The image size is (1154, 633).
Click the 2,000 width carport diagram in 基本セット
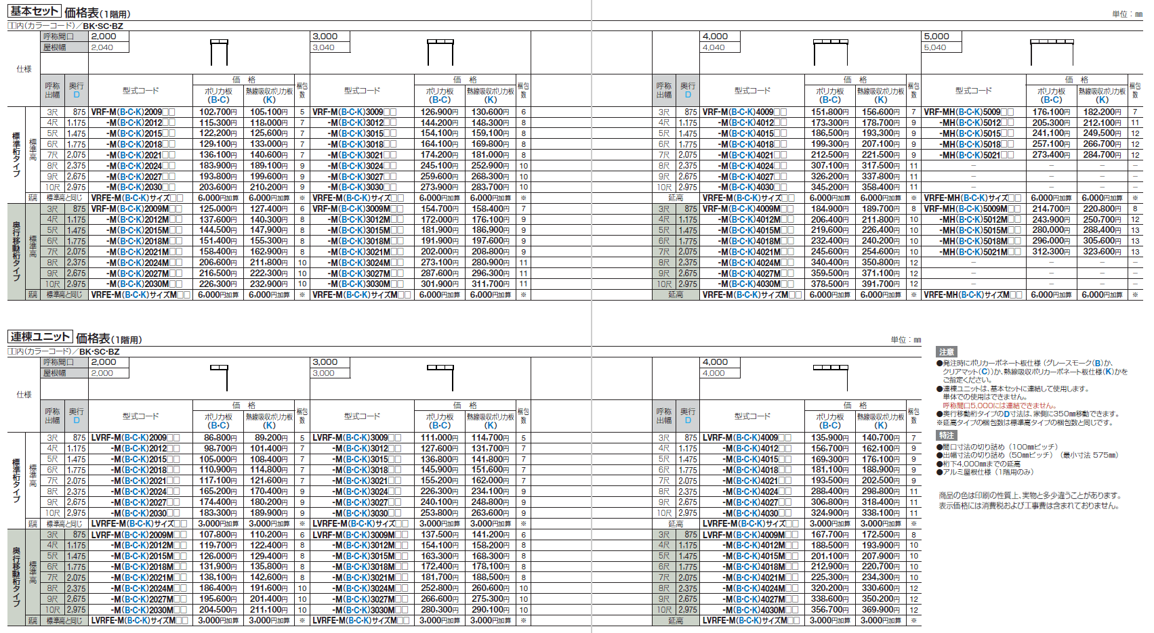219,52
